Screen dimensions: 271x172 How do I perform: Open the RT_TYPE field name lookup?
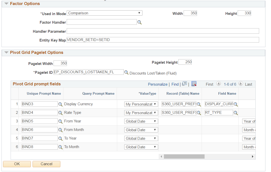tap(236, 113)
